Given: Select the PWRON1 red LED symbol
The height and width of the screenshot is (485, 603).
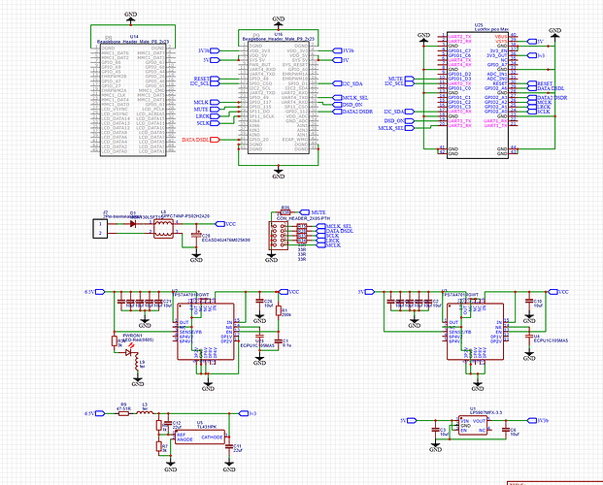Looking at the screenshot, I should pyautogui.click(x=129, y=352).
